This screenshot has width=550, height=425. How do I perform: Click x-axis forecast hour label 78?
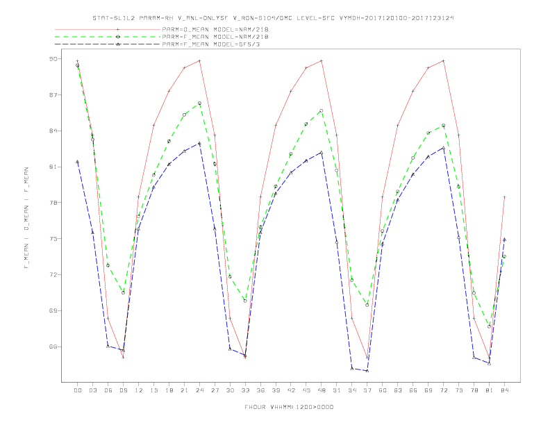(474, 390)
